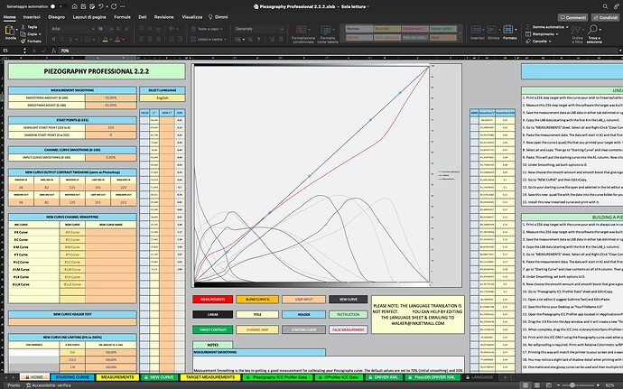Click the Copia button
623x389 pixels.
pyautogui.click(x=32, y=34)
